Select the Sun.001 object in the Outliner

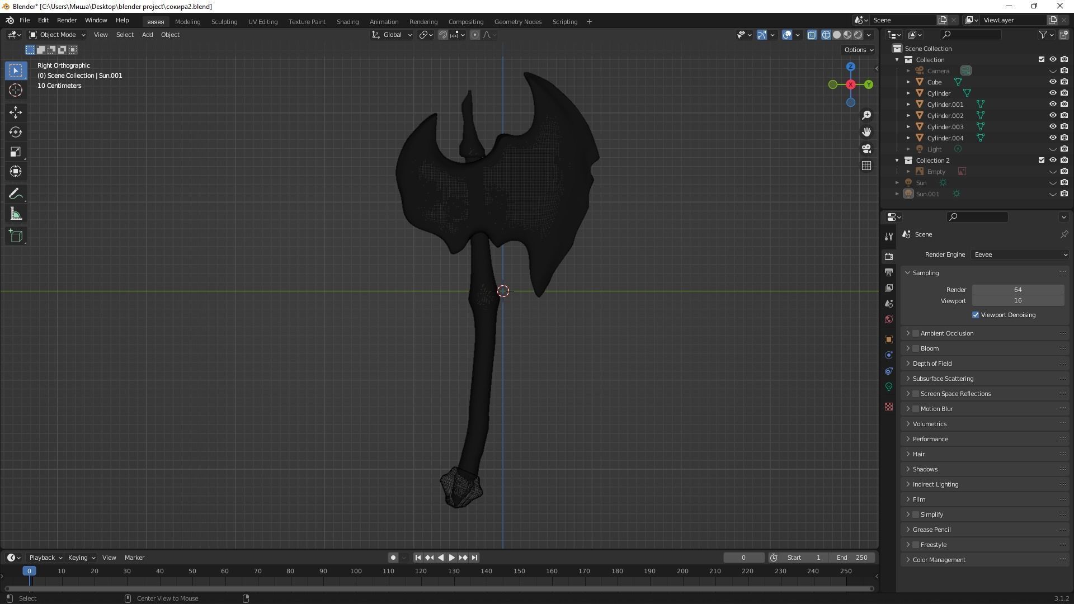coord(927,194)
